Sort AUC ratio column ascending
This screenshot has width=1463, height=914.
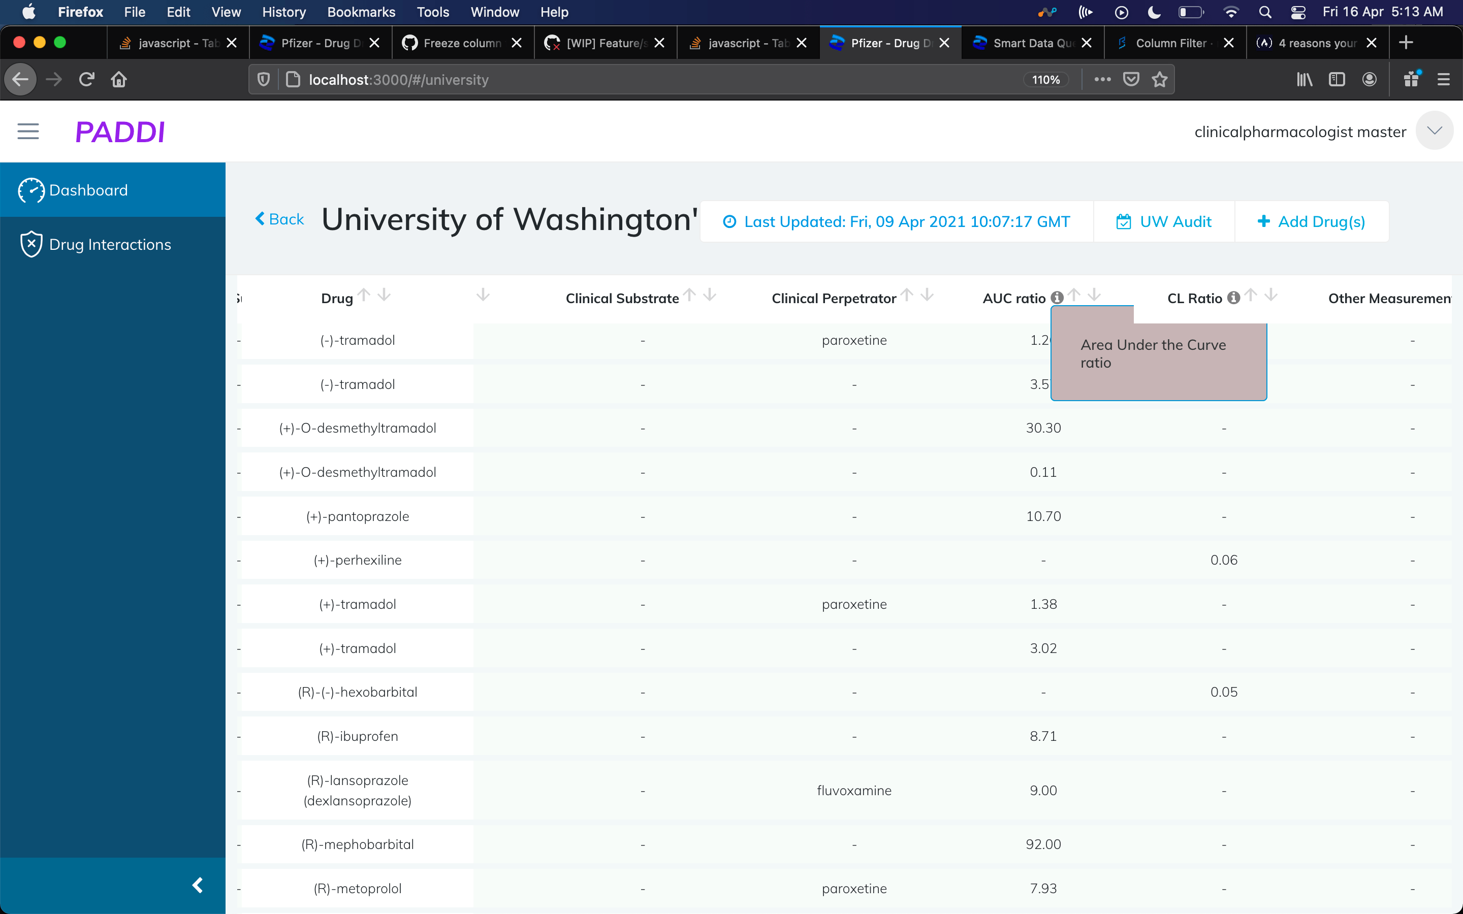pyautogui.click(x=1074, y=295)
